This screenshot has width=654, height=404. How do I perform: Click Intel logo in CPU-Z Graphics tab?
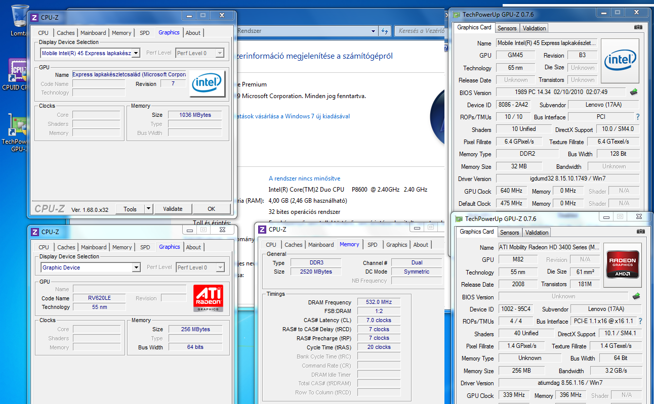(x=208, y=84)
